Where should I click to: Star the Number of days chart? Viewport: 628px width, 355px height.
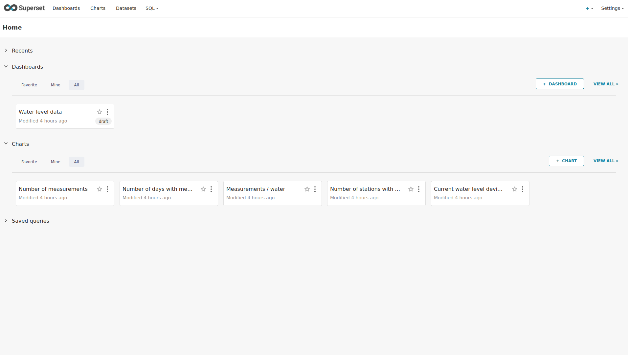tap(203, 189)
